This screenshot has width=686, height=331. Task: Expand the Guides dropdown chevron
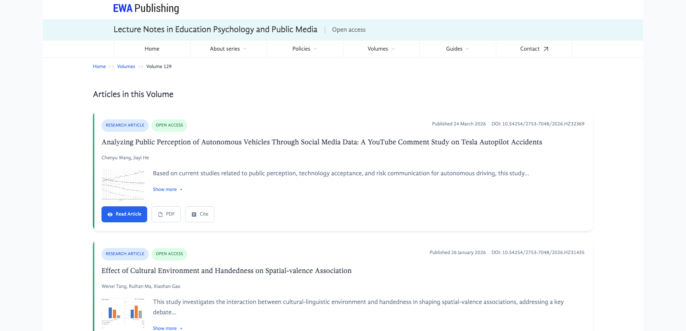(x=467, y=49)
